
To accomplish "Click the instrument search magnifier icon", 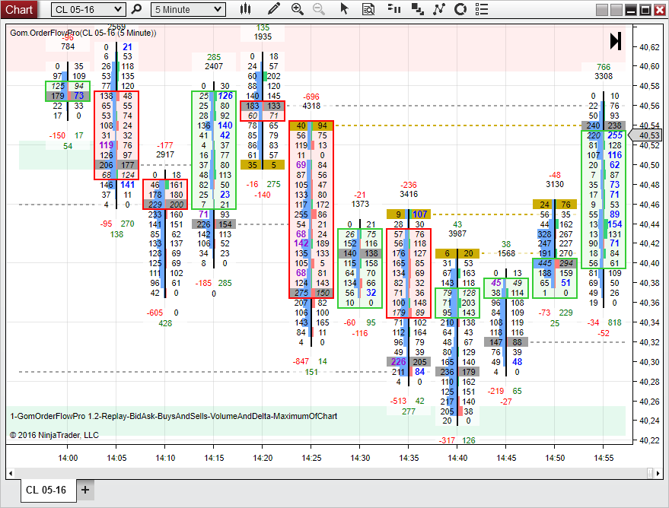I will [136, 9].
